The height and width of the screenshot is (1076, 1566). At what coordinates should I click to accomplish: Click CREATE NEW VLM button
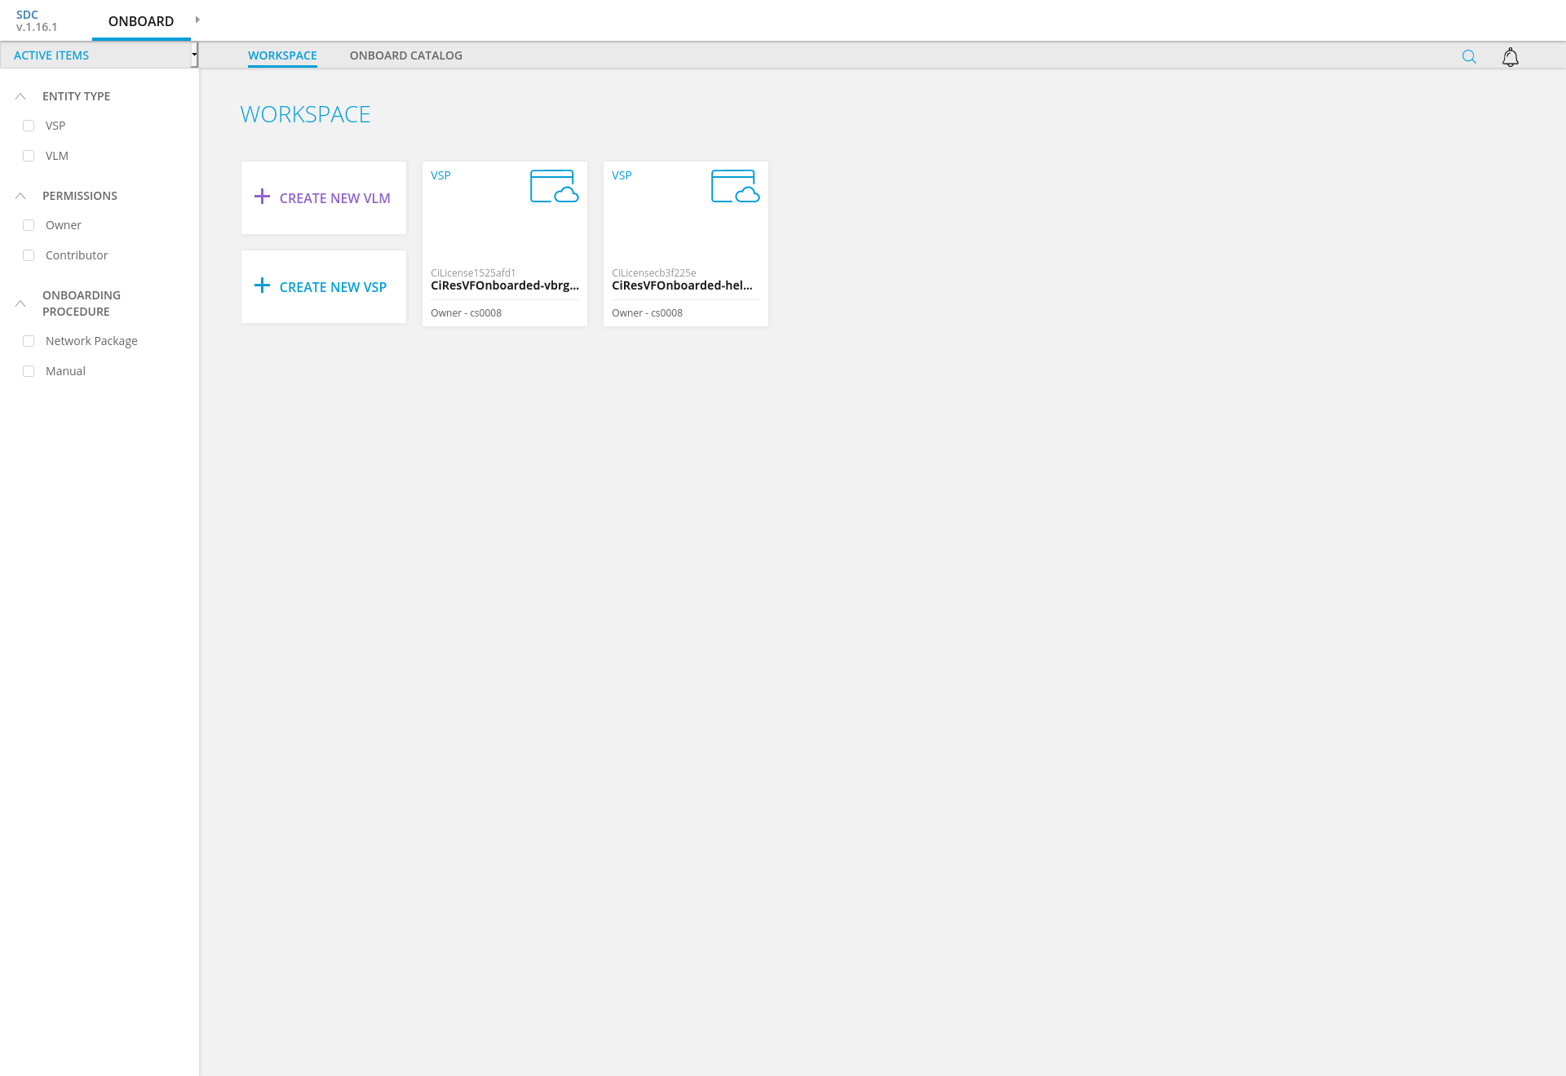pyautogui.click(x=334, y=198)
